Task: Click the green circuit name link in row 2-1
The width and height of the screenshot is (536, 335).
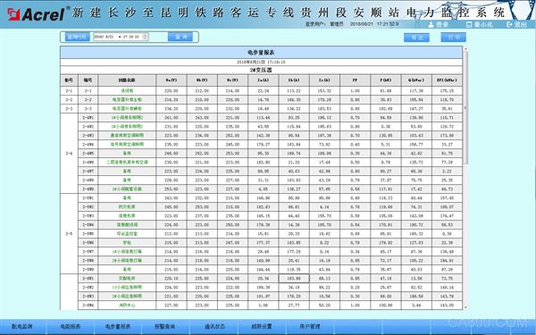Action: [x=127, y=91]
